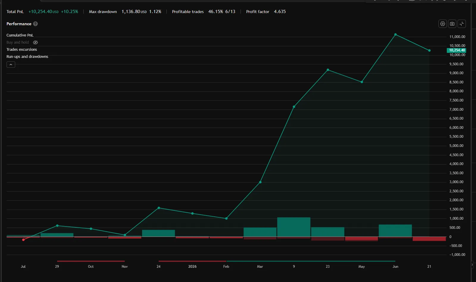Click the tallest green bar at 9
Screen dimensions: 476x282
294,227
